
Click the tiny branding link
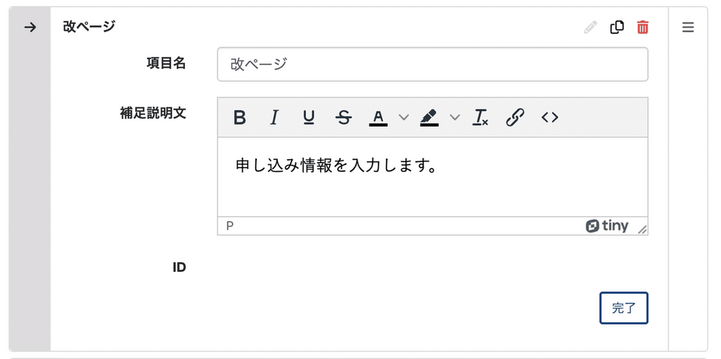pos(608,226)
